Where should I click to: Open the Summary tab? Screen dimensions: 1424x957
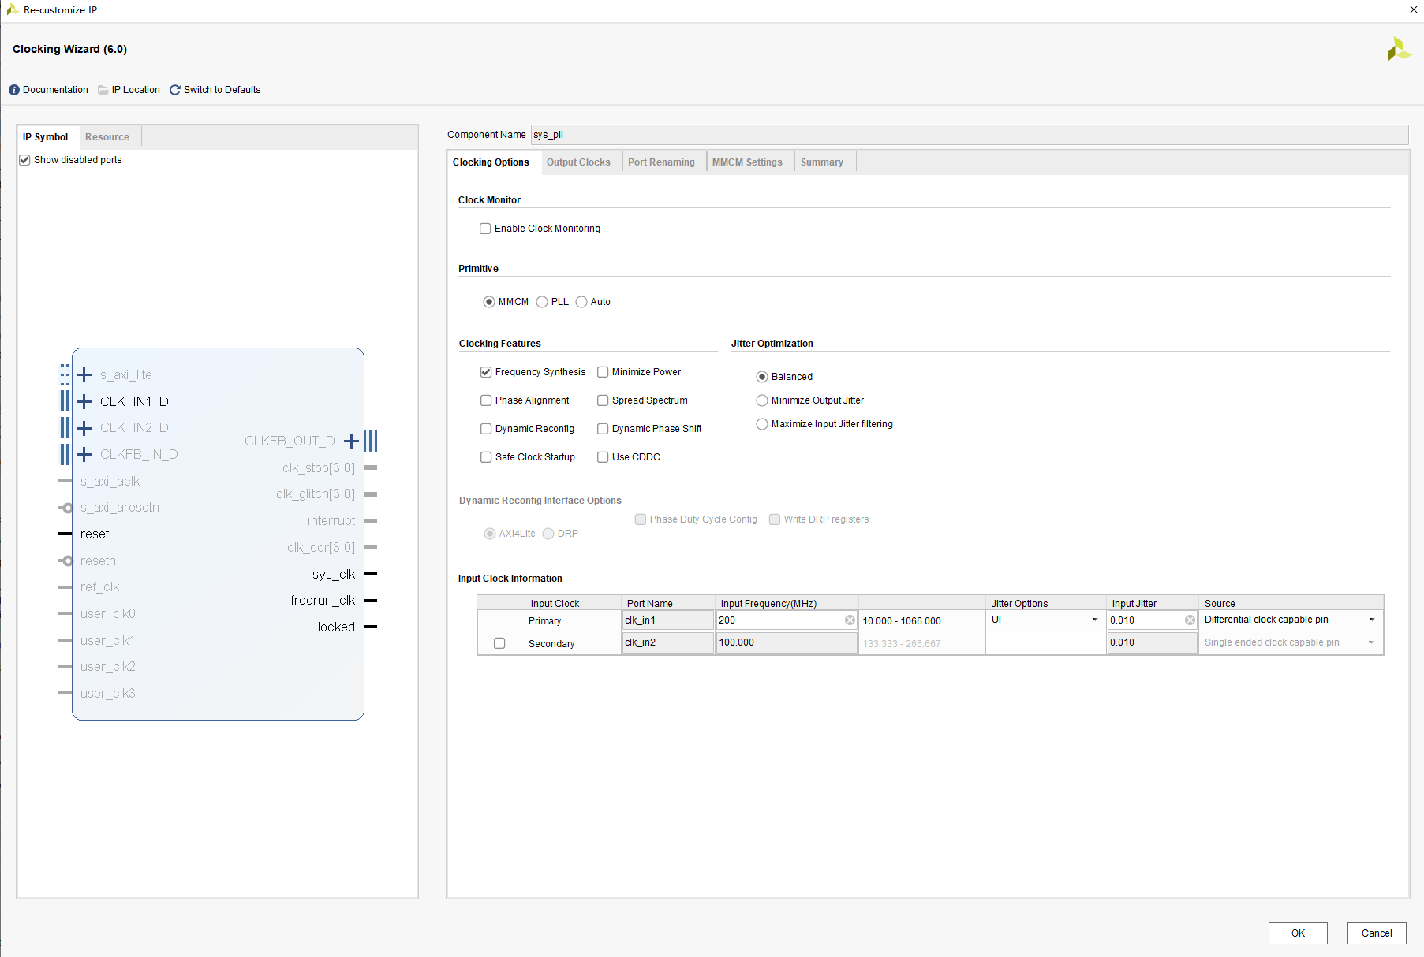tap(821, 162)
